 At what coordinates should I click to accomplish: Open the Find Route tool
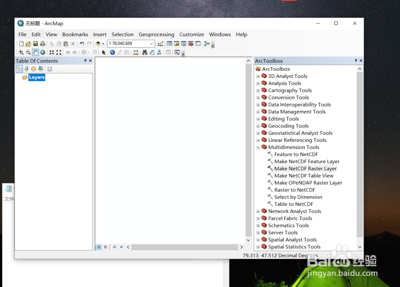[152, 52]
